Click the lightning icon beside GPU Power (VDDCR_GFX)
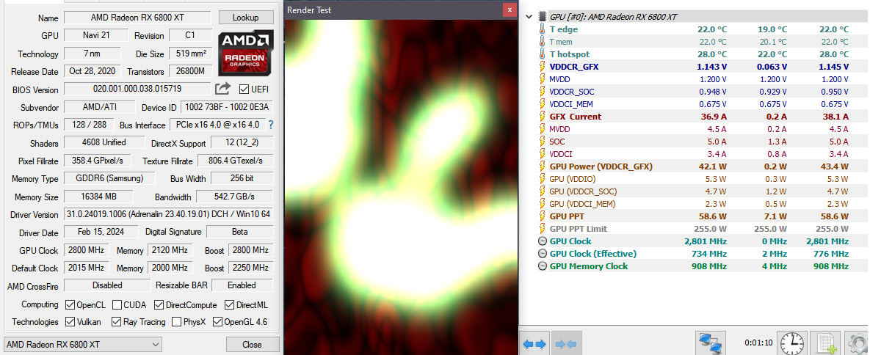 pos(542,166)
